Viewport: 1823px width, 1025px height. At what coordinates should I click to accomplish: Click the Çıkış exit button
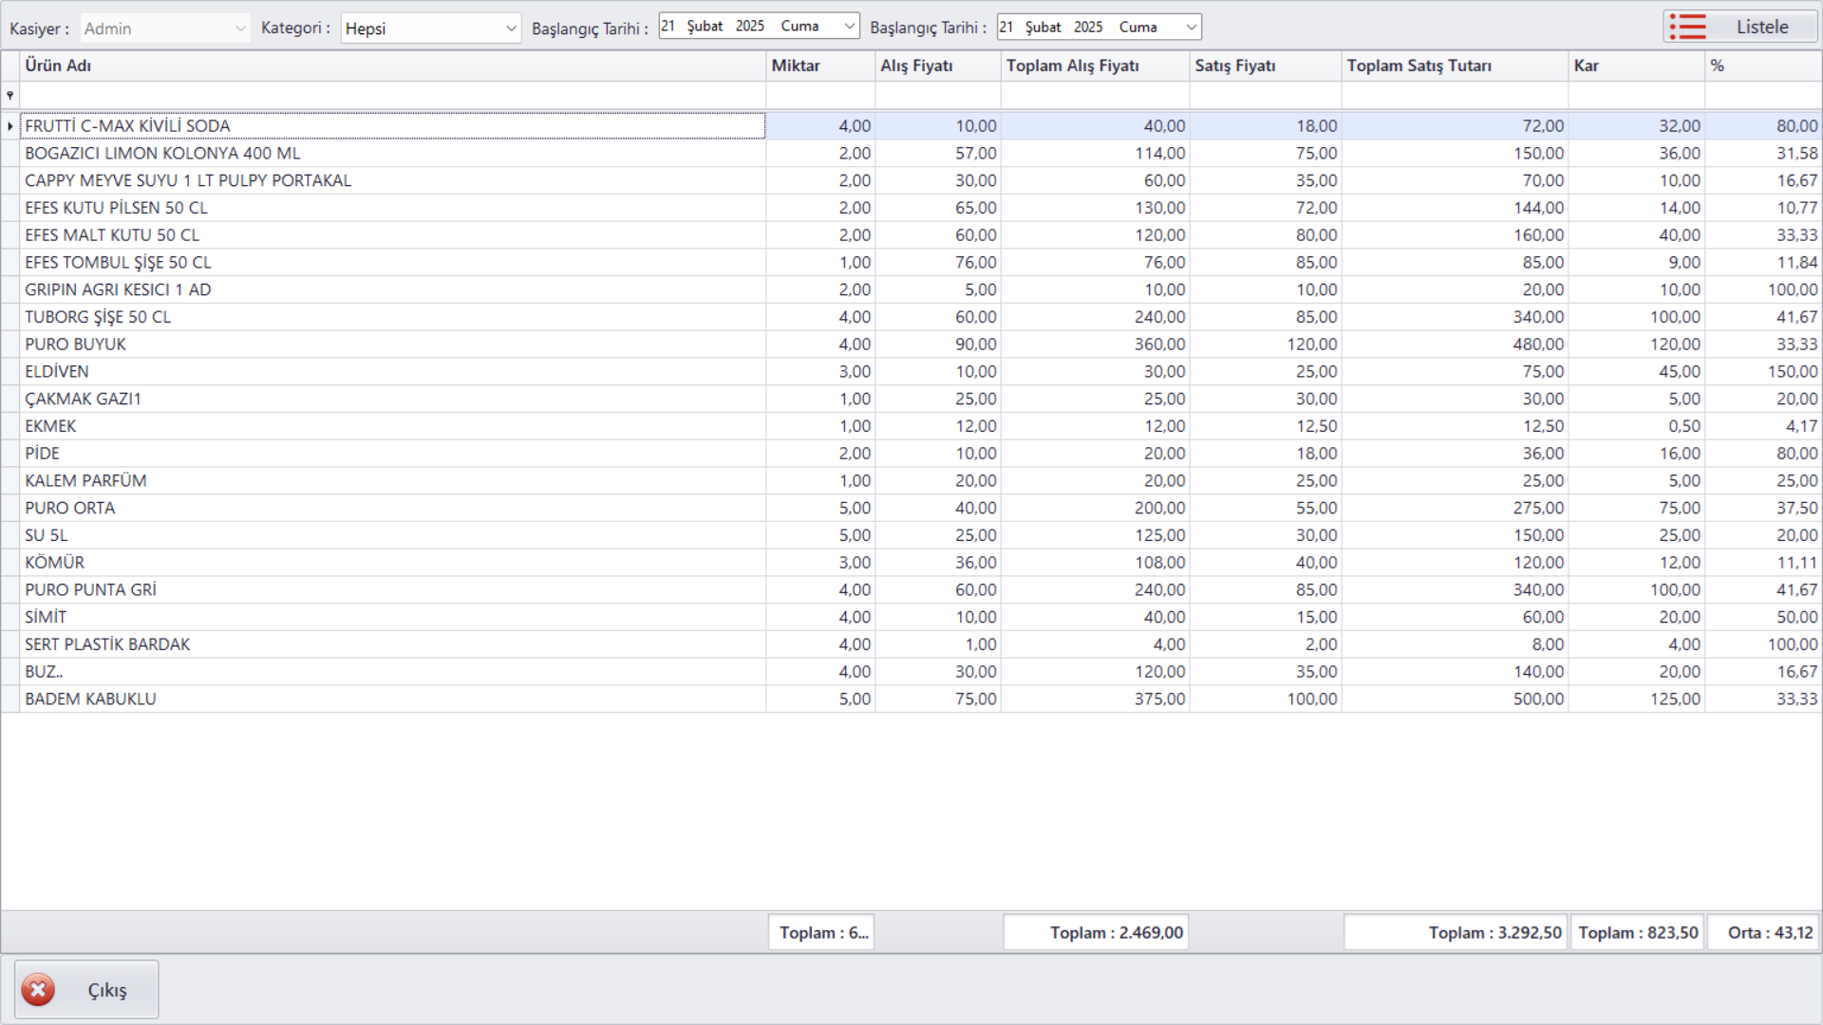[86, 989]
